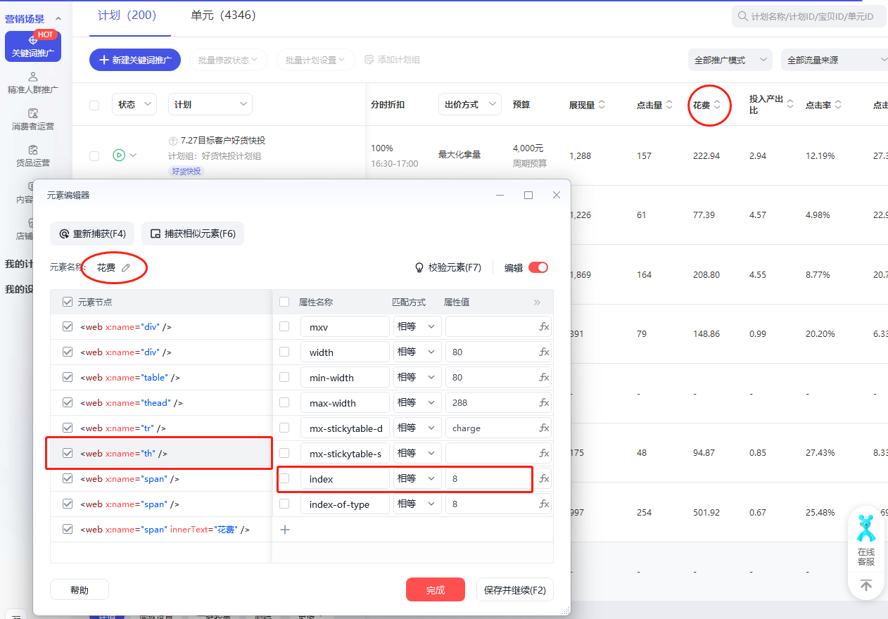Click the fx icon in the index row

(544, 479)
